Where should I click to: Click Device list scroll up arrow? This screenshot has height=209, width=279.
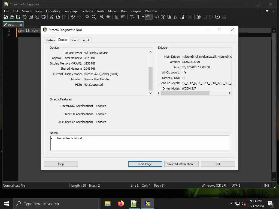tap(150, 52)
